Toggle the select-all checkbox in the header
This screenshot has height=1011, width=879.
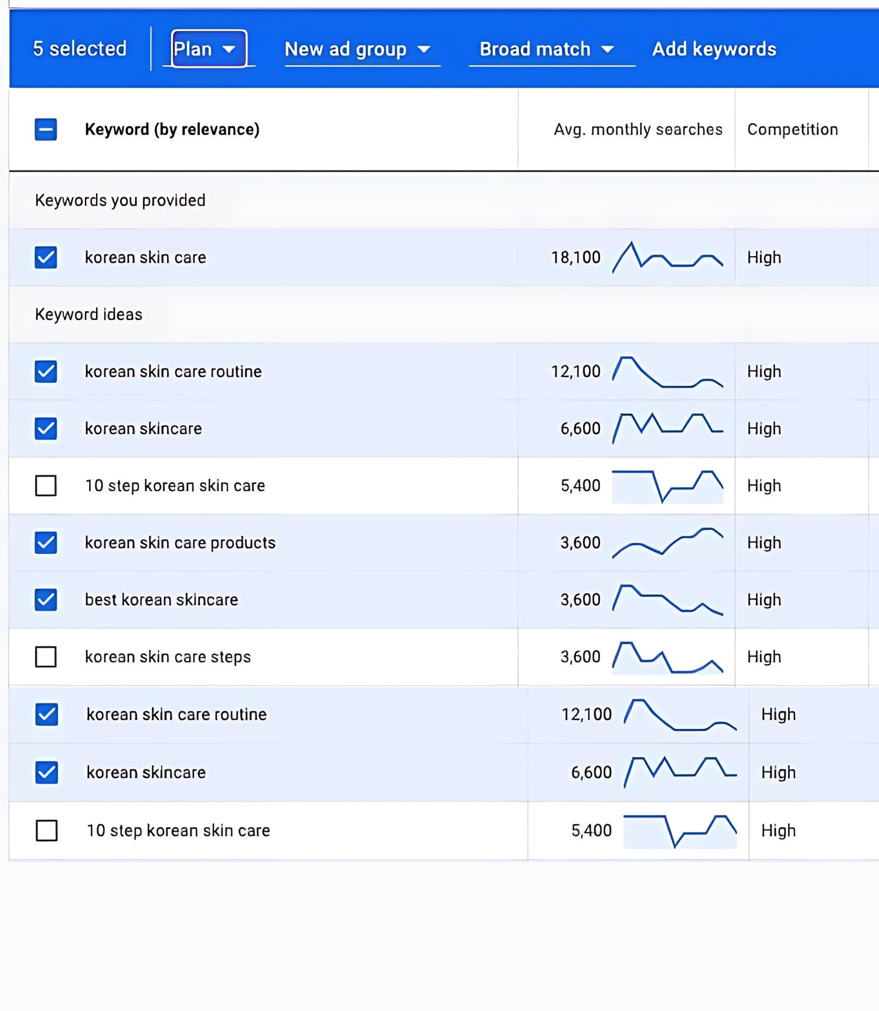click(46, 130)
